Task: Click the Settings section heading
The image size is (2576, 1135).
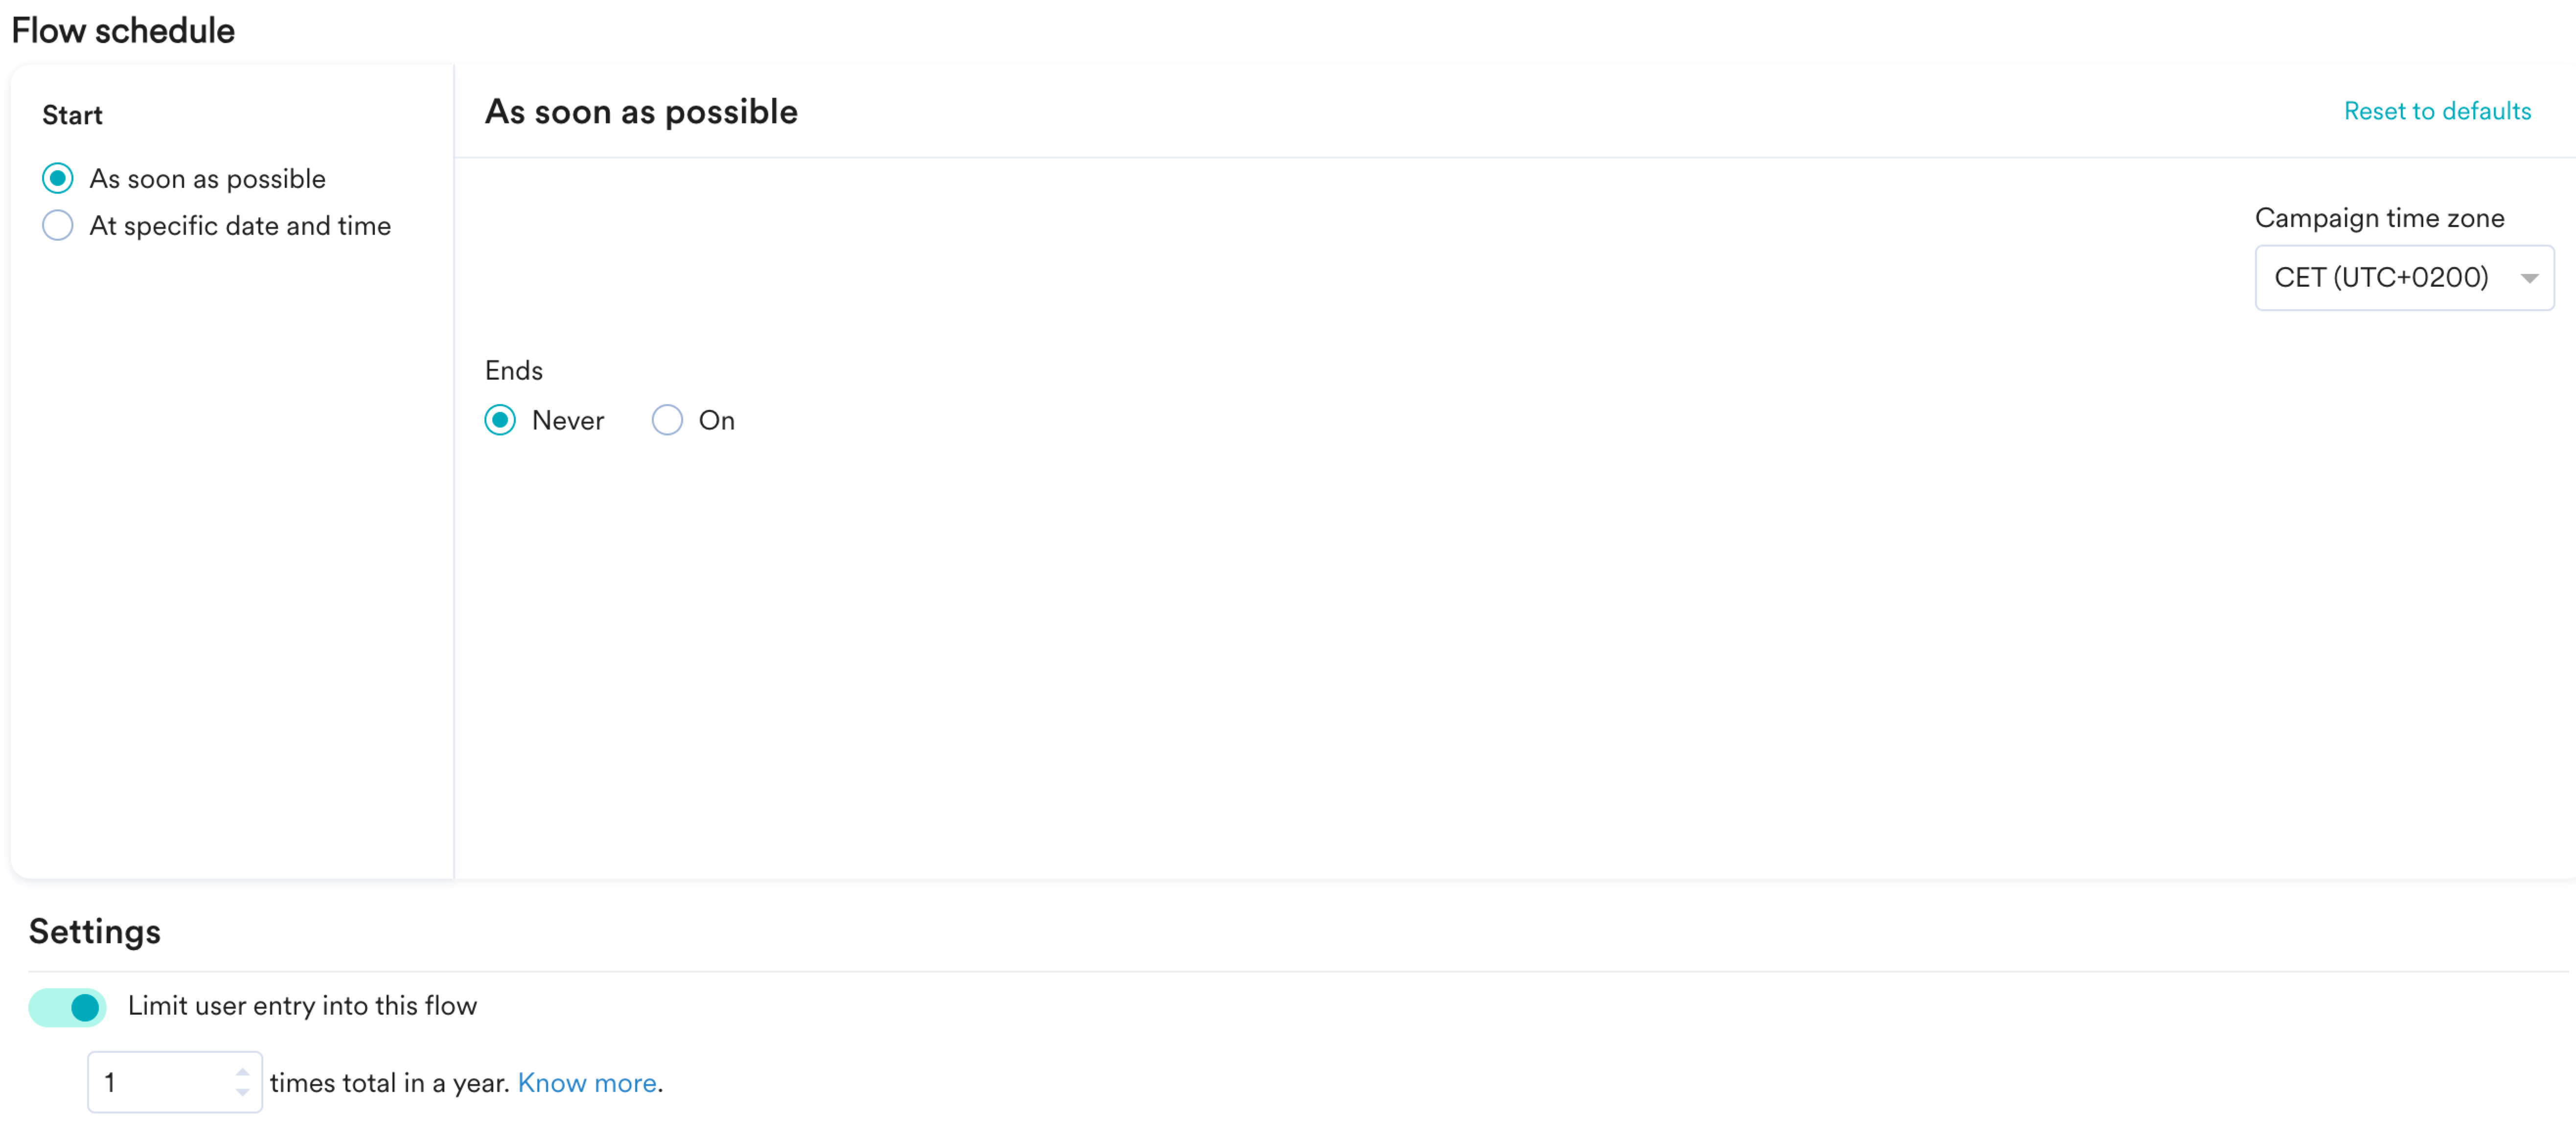Action: click(95, 932)
